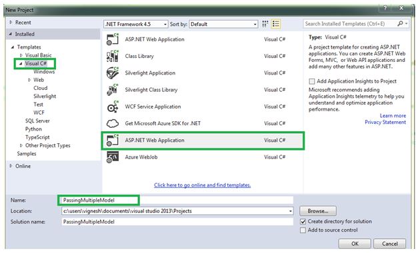Click the Class Library template icon
This screenshot has height=253, width=418.
[113, 56]
